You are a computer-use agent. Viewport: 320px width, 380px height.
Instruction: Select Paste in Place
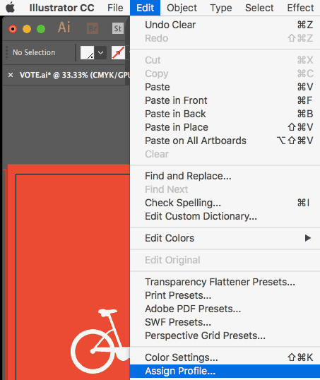pos(225,127)
